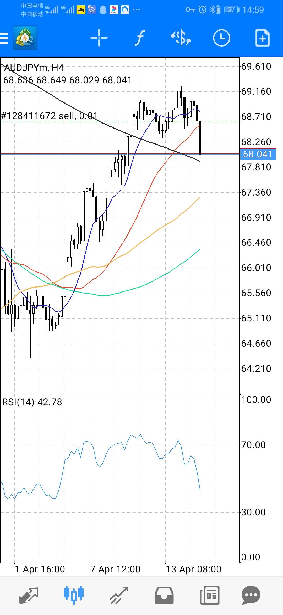Screen dimensions: 283x615
Task: Tap the alarm clock status icon
Action: pos(203,10)
